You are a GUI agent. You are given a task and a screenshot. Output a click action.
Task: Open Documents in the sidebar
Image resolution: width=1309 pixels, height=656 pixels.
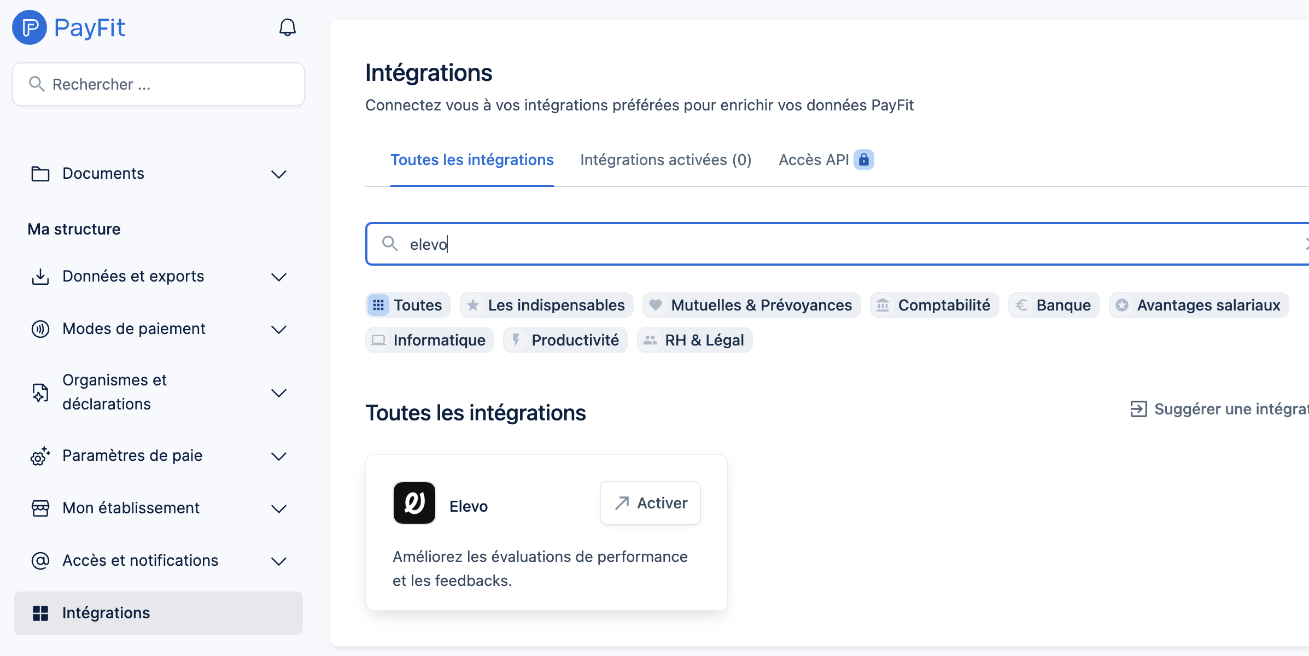click(x=159, y=174)
